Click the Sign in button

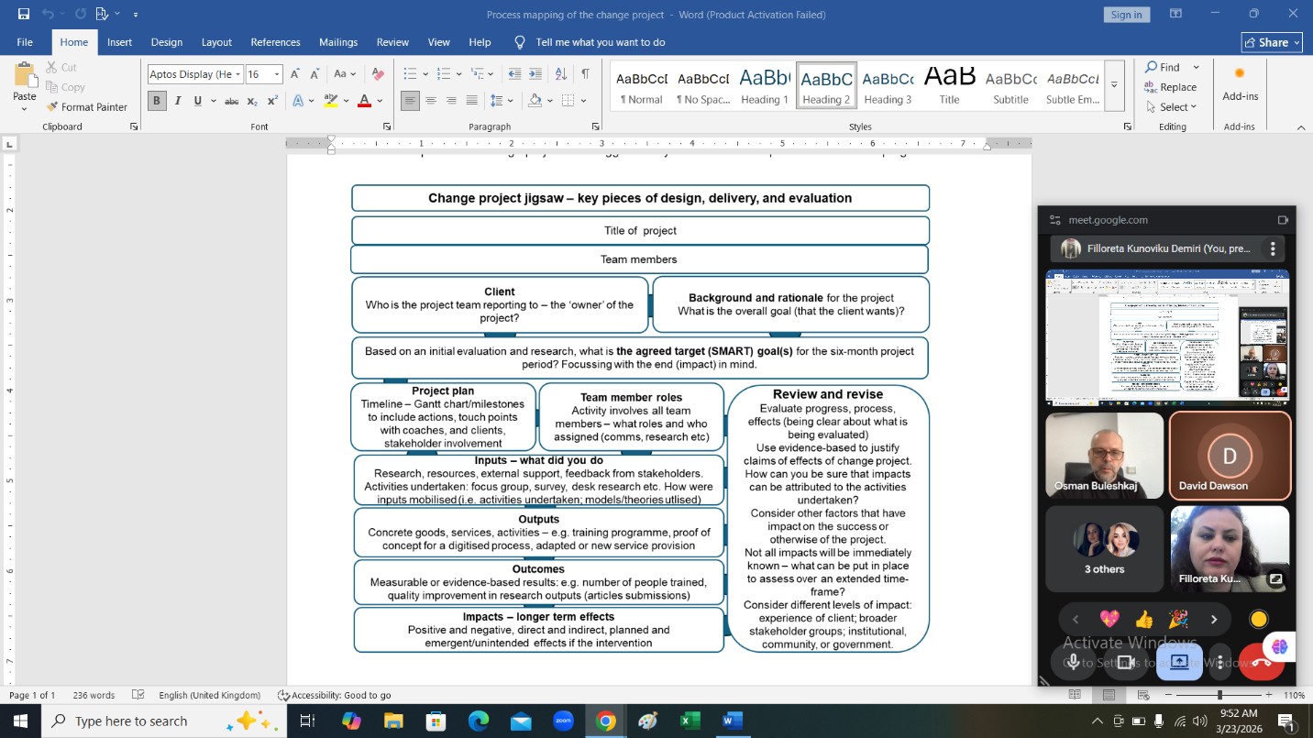pyautogui.click(x=1126, y=14)
